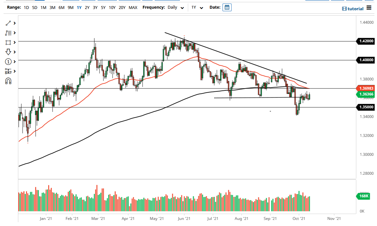Select the trend line drawing tool

[x=8, y=23]
